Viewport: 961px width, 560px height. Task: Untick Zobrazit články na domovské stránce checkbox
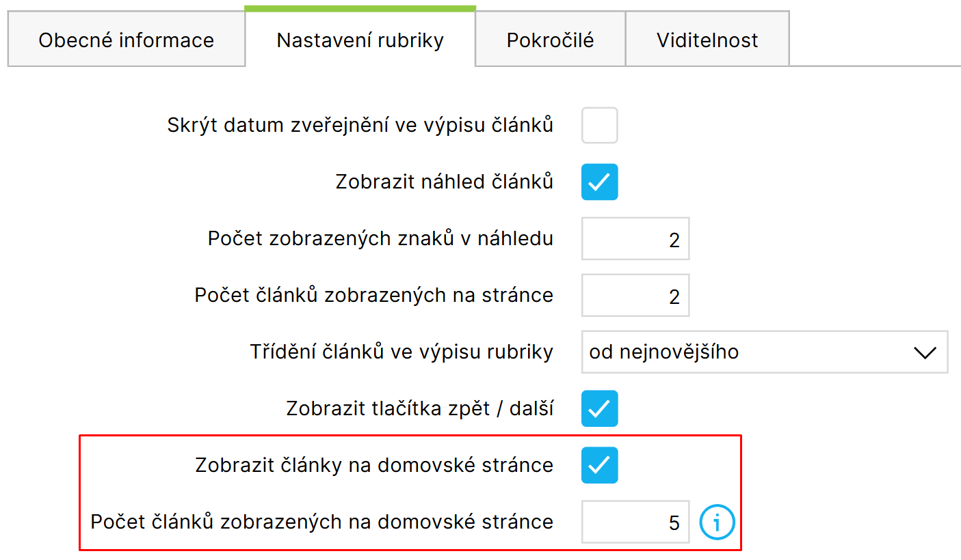point(599,465)
